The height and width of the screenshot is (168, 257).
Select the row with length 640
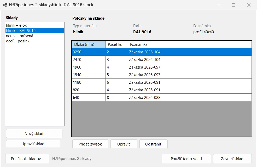pyautogui.click(x=162, y=97)
